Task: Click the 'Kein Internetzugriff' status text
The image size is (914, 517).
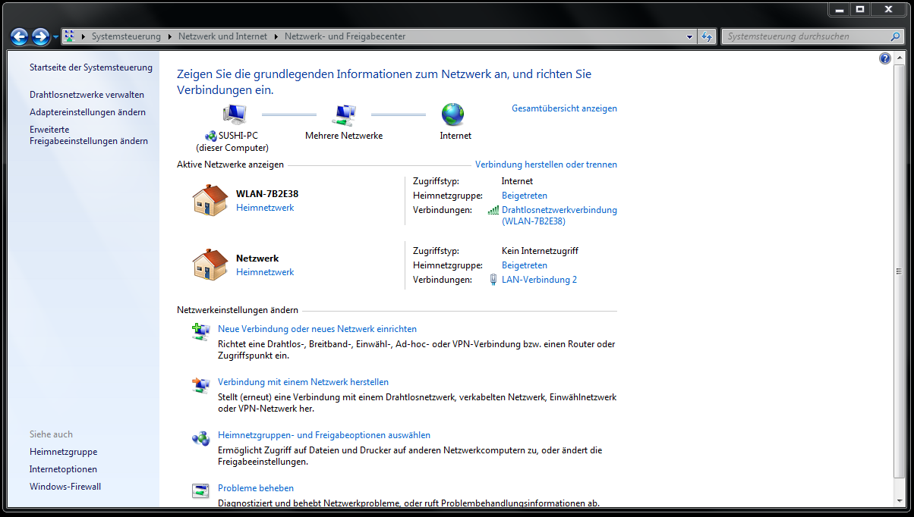Action: point(540,251)
